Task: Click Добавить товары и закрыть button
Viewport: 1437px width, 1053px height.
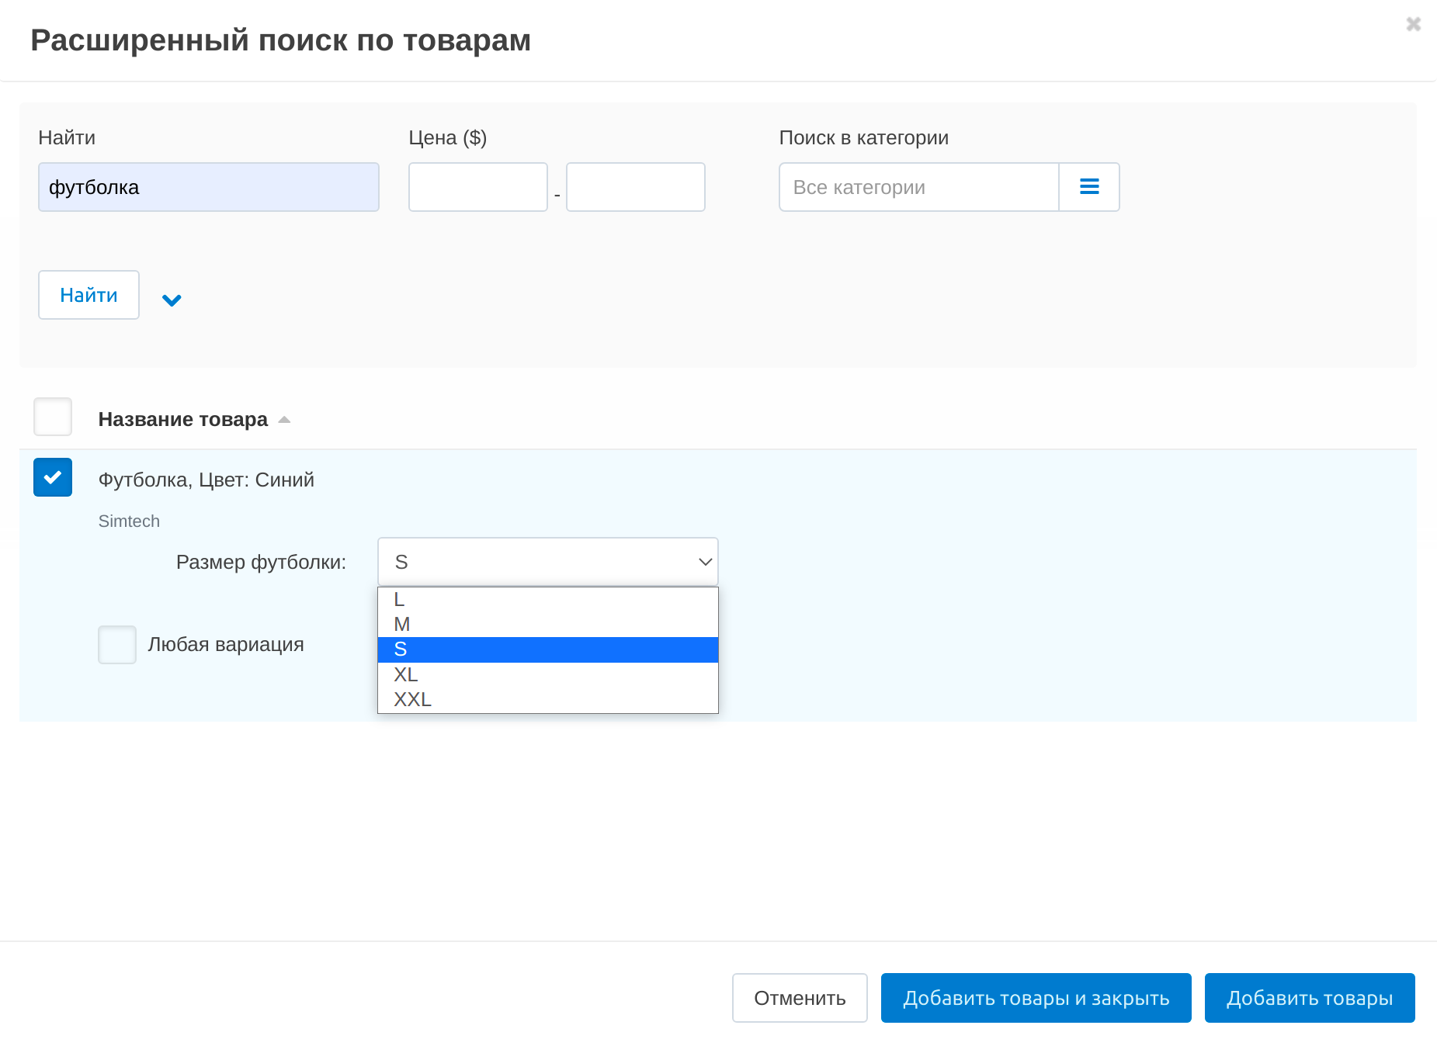Action: (1036, 998)
